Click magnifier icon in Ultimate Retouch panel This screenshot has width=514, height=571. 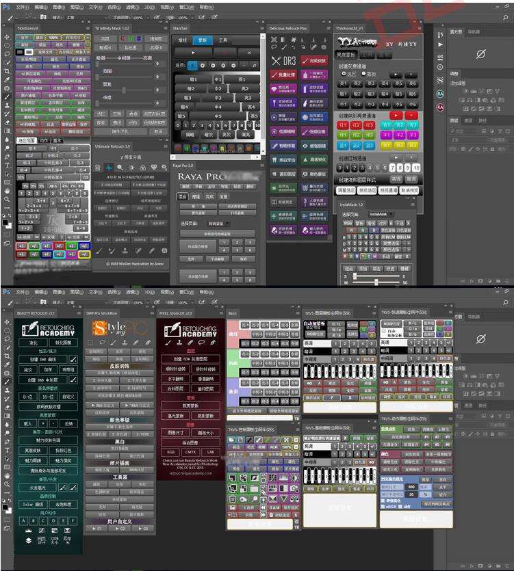pos(120,168)
